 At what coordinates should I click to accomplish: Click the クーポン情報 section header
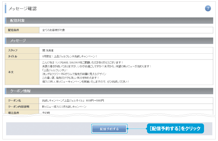(x=21, y=91)
